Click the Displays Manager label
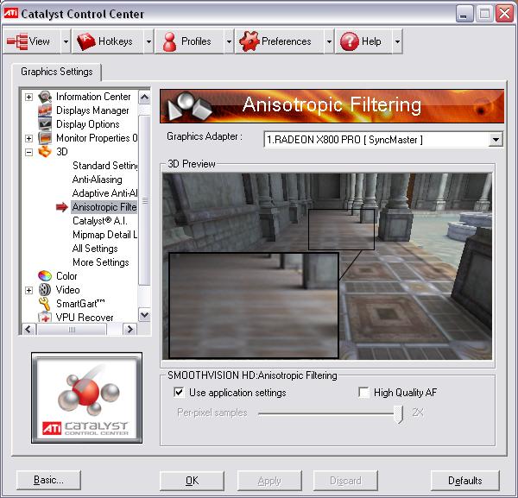518x498 pixels. click(x=92, y=110)
